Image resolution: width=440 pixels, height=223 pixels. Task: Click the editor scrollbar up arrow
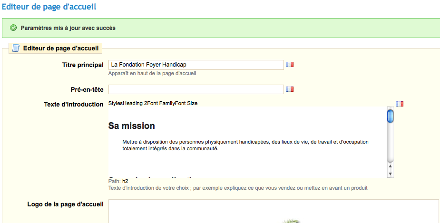(390, 166)
